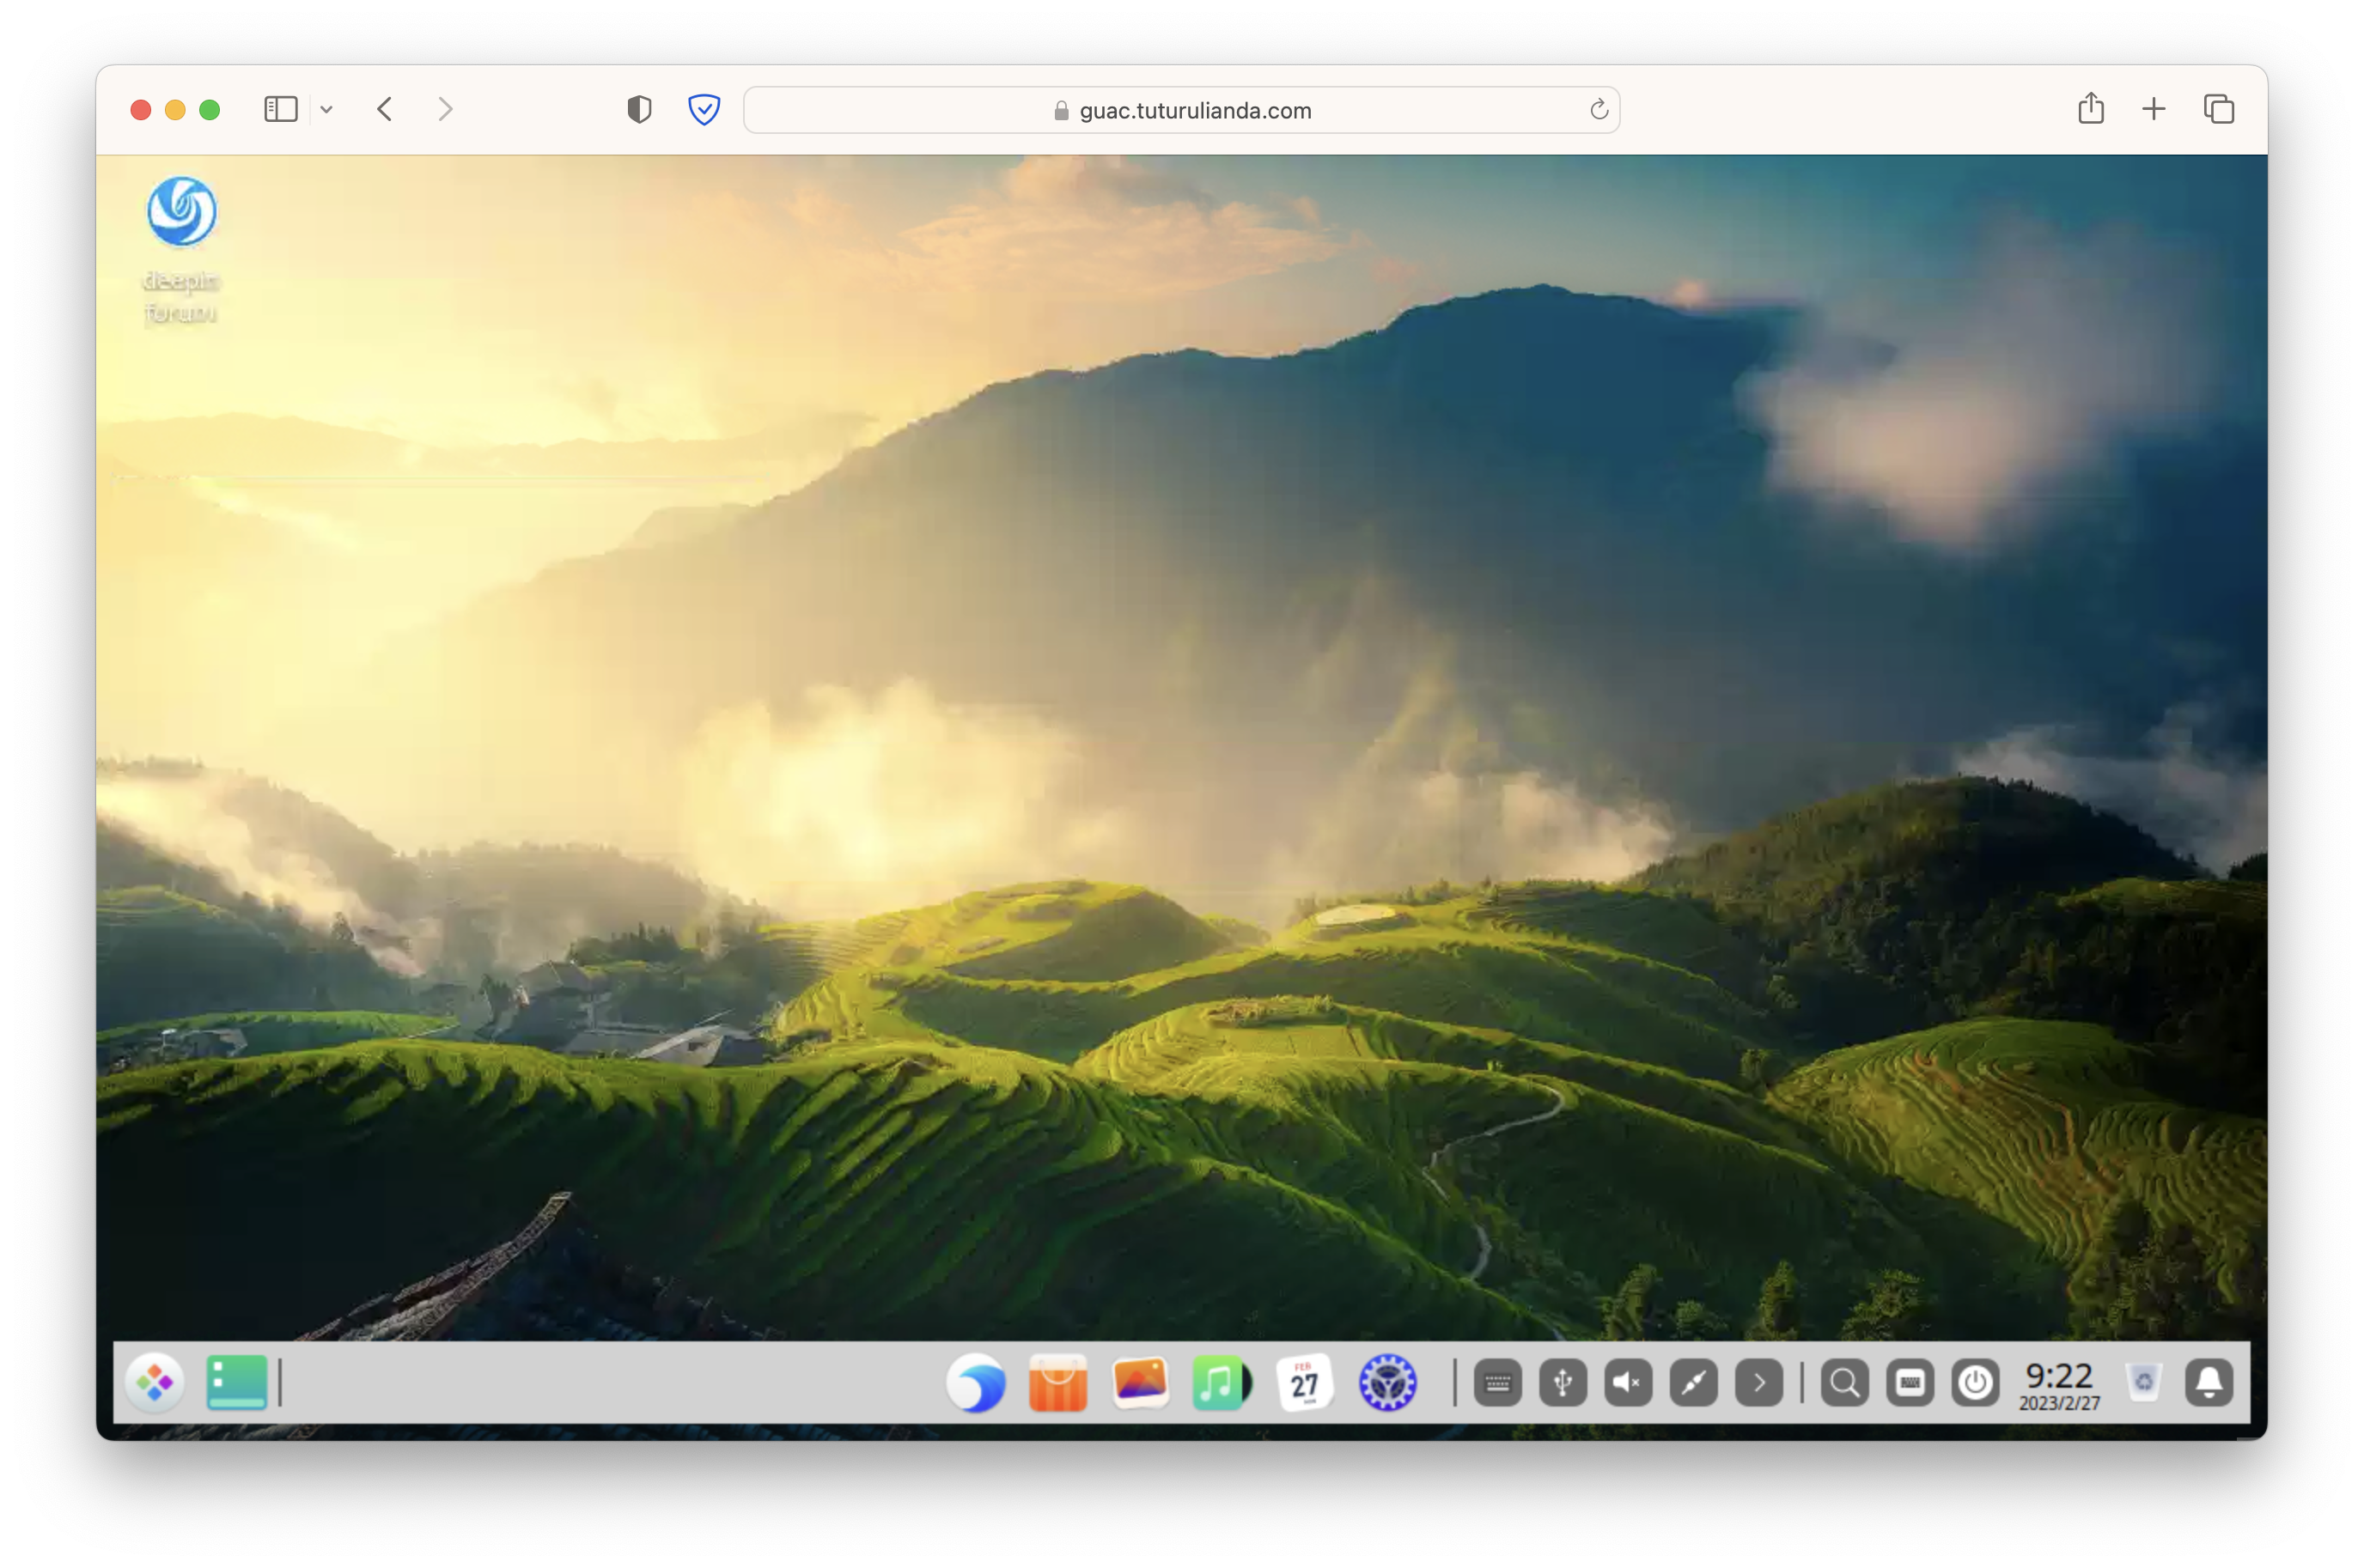
Task: Click the keyboard layout tray icon
Action: point(1497,1383)
